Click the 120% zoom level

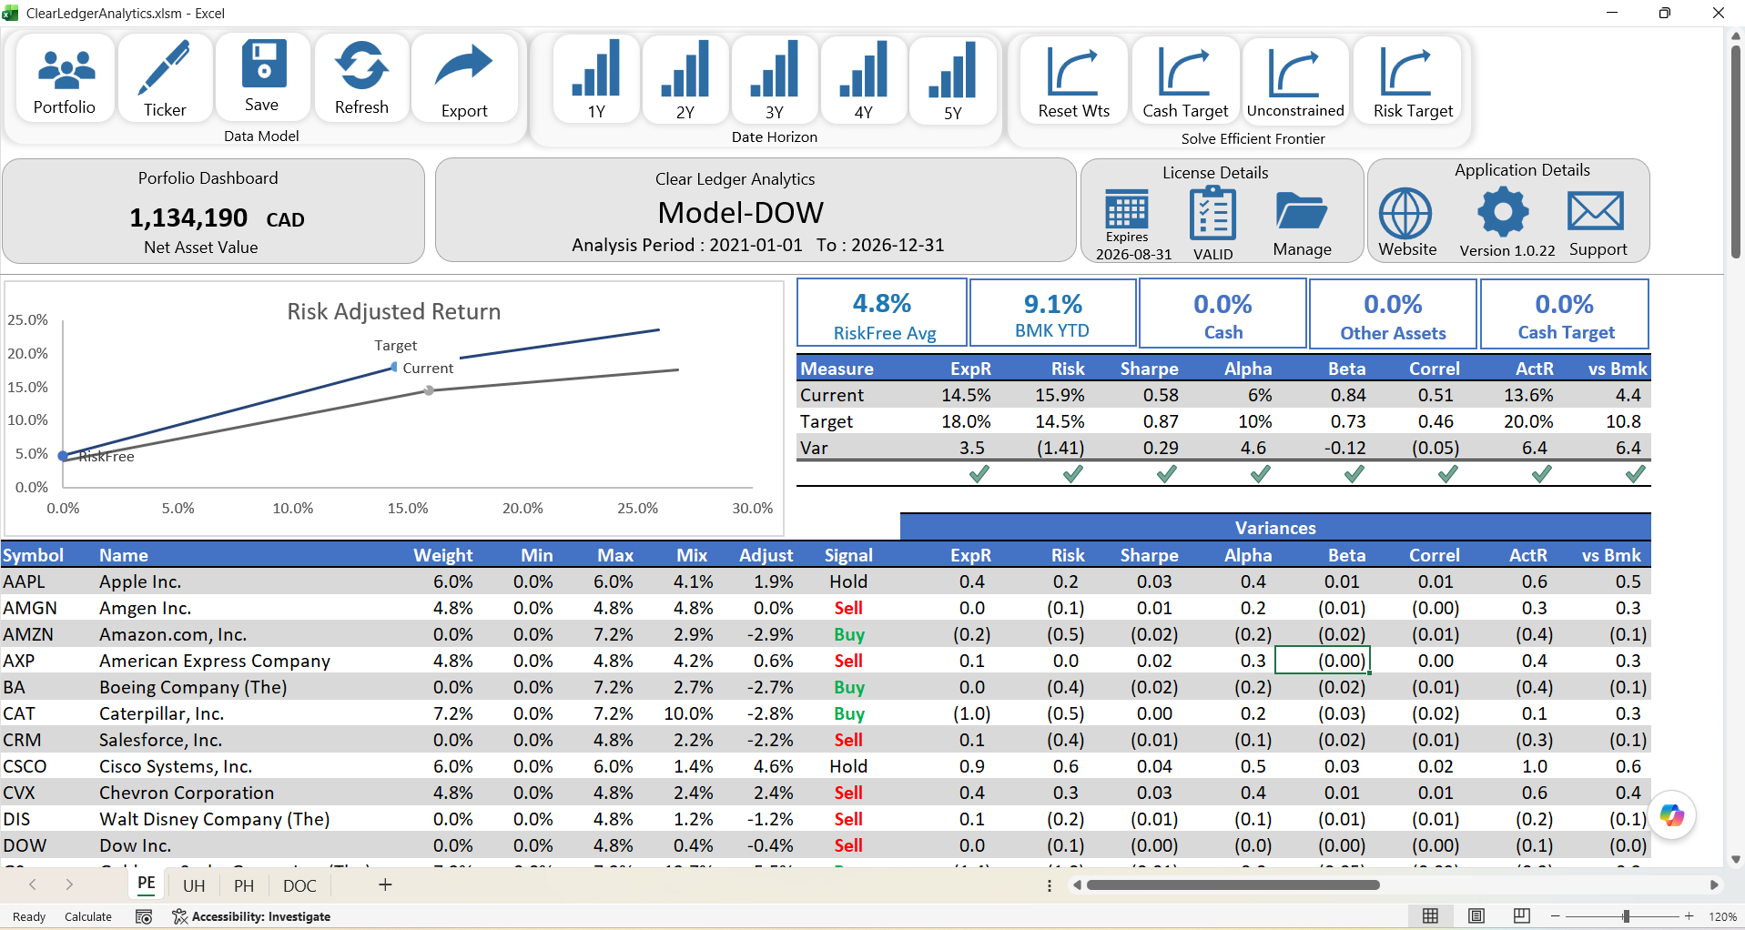tap(1722, 916)
